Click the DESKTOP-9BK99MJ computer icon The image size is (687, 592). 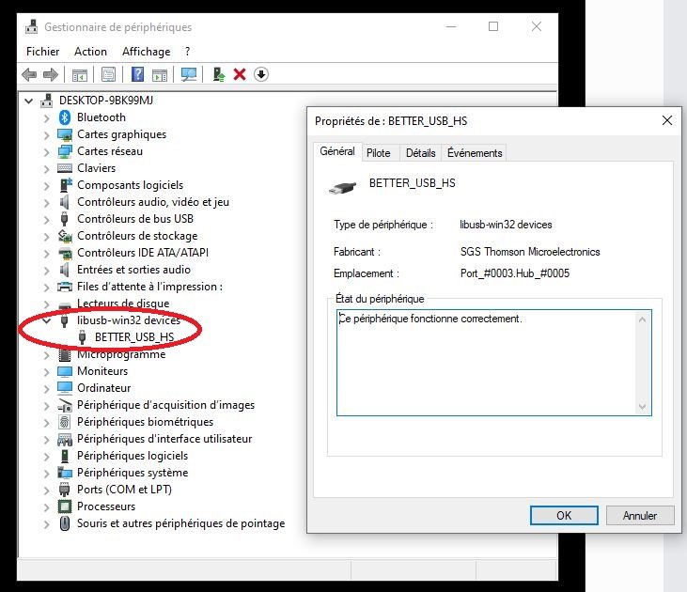point(46,101)
